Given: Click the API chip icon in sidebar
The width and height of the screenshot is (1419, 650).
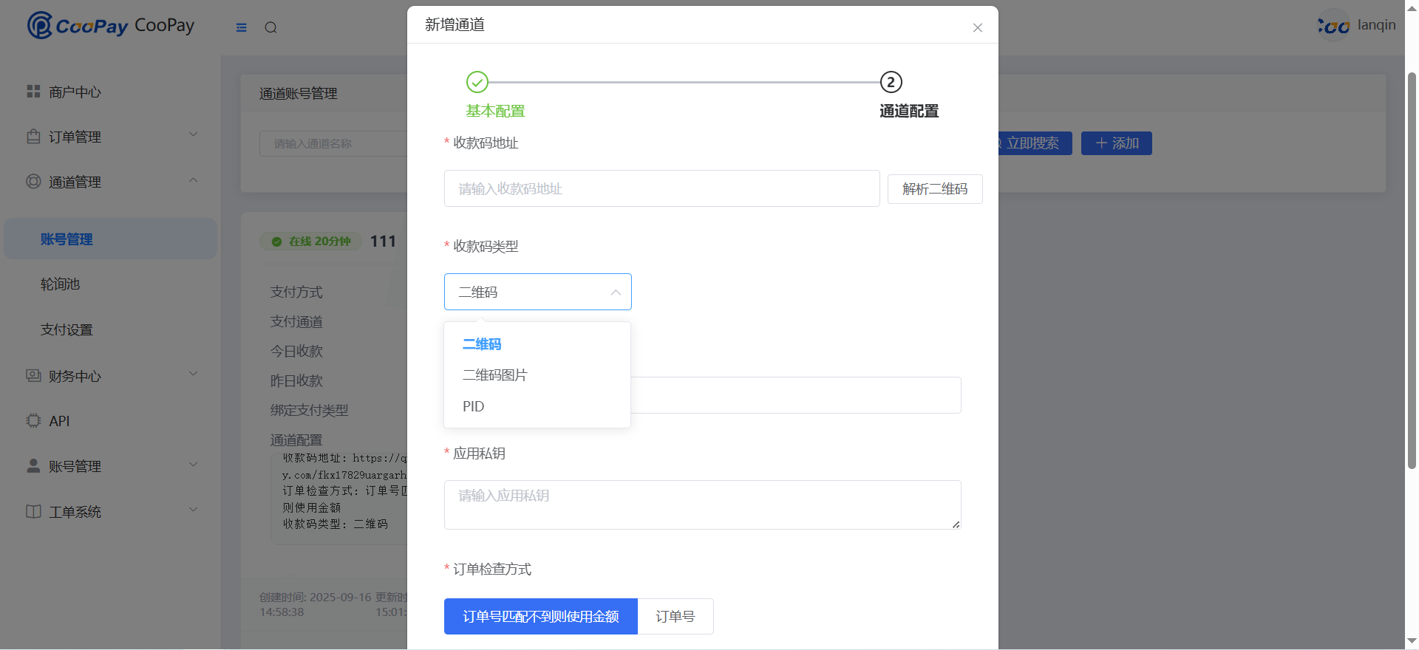Looking at the screenshot, I should [33, 421].
